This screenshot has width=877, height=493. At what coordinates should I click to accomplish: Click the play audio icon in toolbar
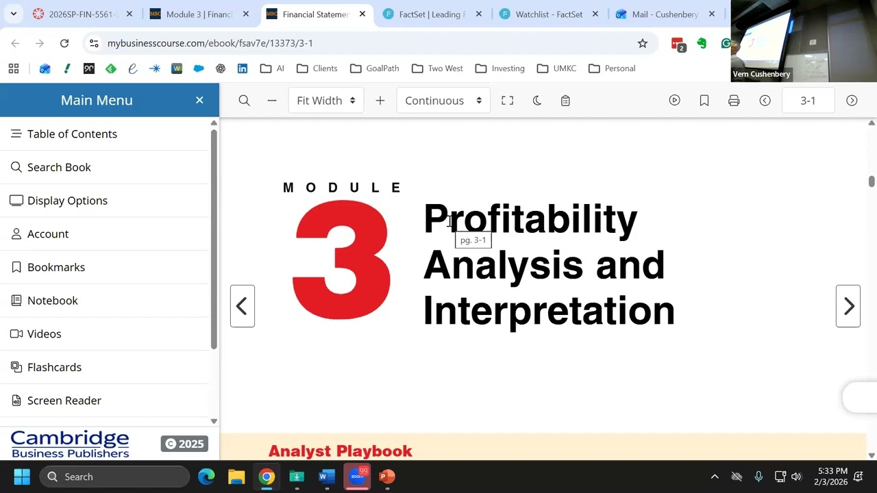point(675,101)
